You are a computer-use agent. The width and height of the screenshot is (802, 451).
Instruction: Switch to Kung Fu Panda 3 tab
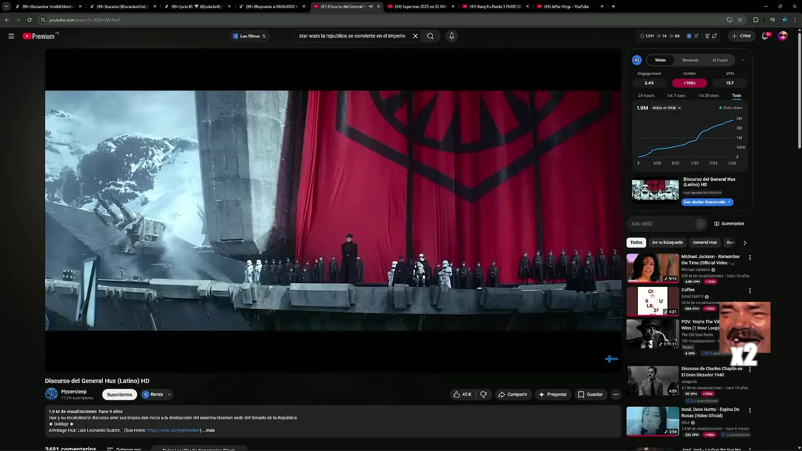click(x=494, y=6)
